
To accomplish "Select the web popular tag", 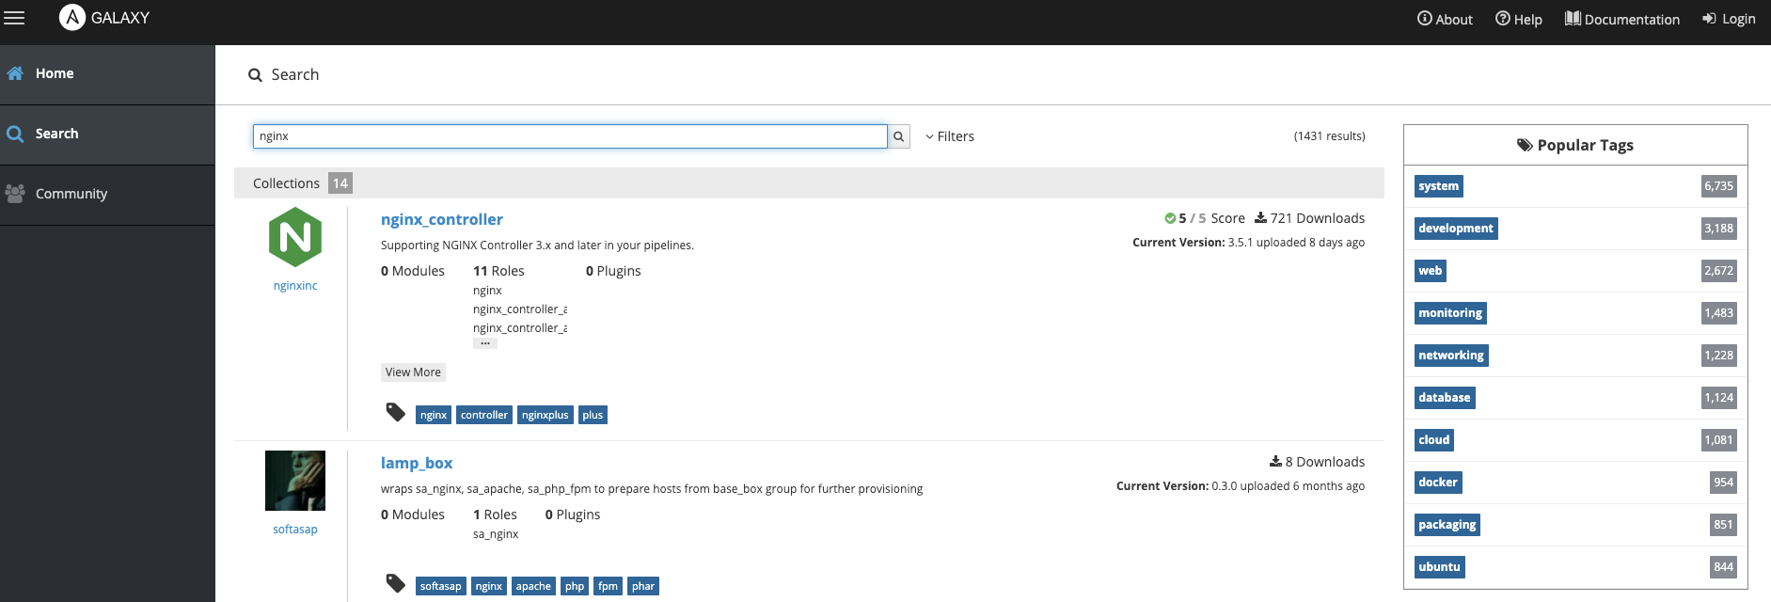I will [x=1431, y=271].
